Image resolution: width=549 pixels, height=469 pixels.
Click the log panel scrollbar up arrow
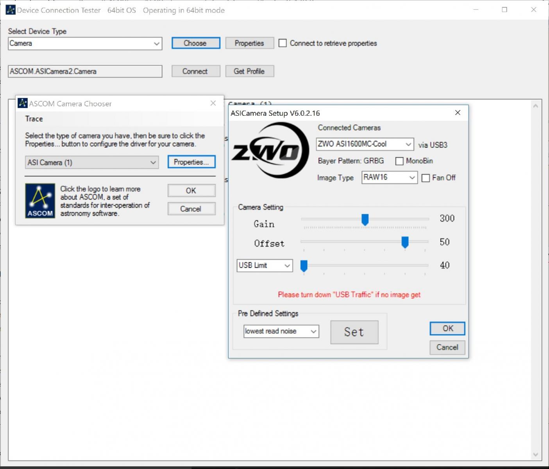point(535,106)
